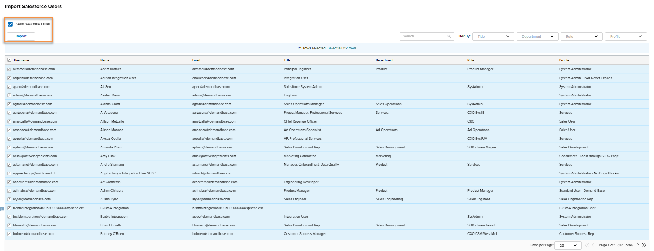Click the Email column header
This screenshot has height=251, width=654.
coord(196,60)
